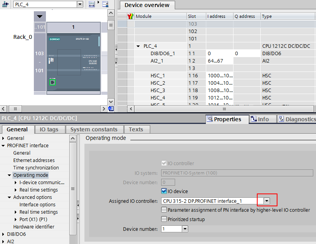Click the small black arrow in device toolbar
Image resolution: width=316 pixels, height=244 pixels.
(x=98, y=2)
